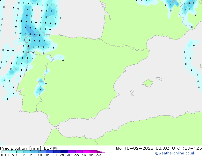Screen dimensions: 202x156
Task: Click the legend value "35"
Action: 76,155
